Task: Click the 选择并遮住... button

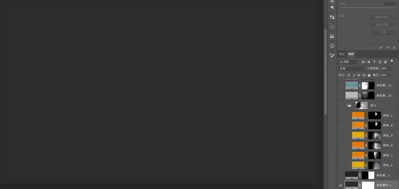Action: tap(383, 17)
